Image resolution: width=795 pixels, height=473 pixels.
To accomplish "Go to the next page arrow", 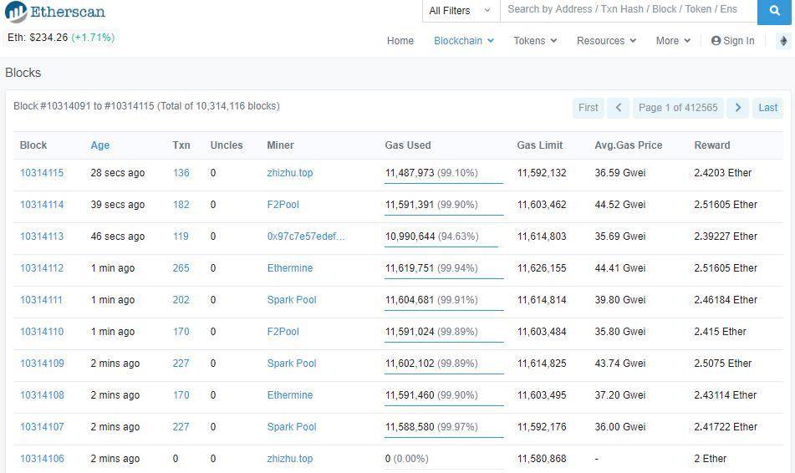I will (737, 108).
